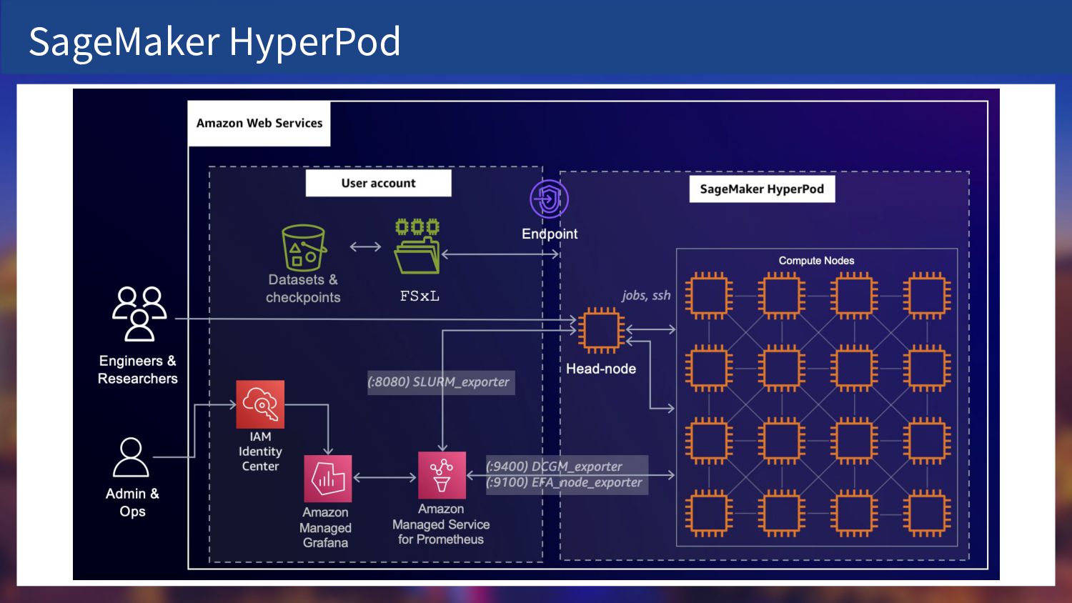Click the IAM Identity Center icon
The image size is (1072, 603).
pos(260,404)
